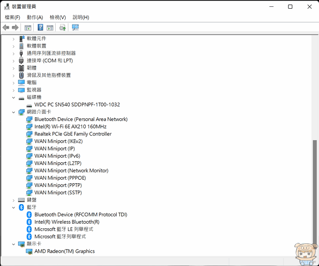Collapse the 網路介面卡 category
Image resolution: width=319 pixels, height=266 pixels.
tap(13, 112)
